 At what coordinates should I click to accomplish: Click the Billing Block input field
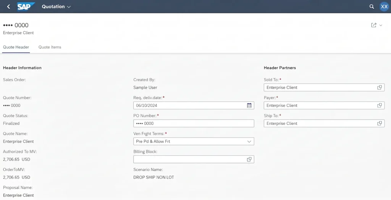[194, 160]
